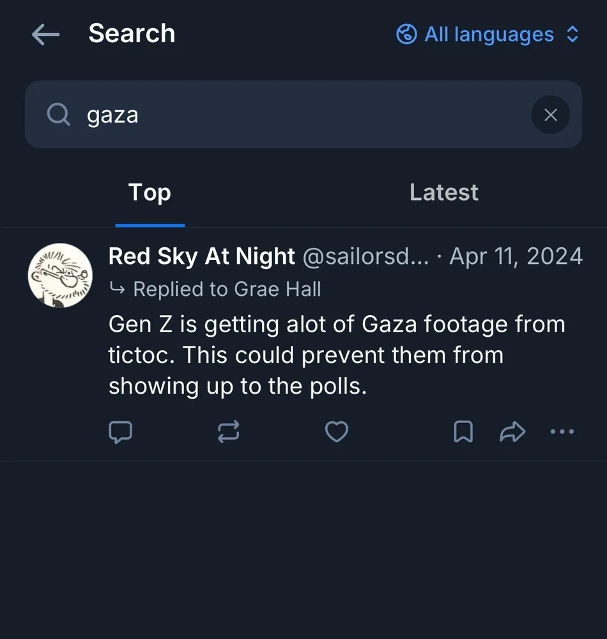The width and height of the screenshot is (607, 639).
Task: Click the up-down chevron next to All languages
Action: coord(572,35)
